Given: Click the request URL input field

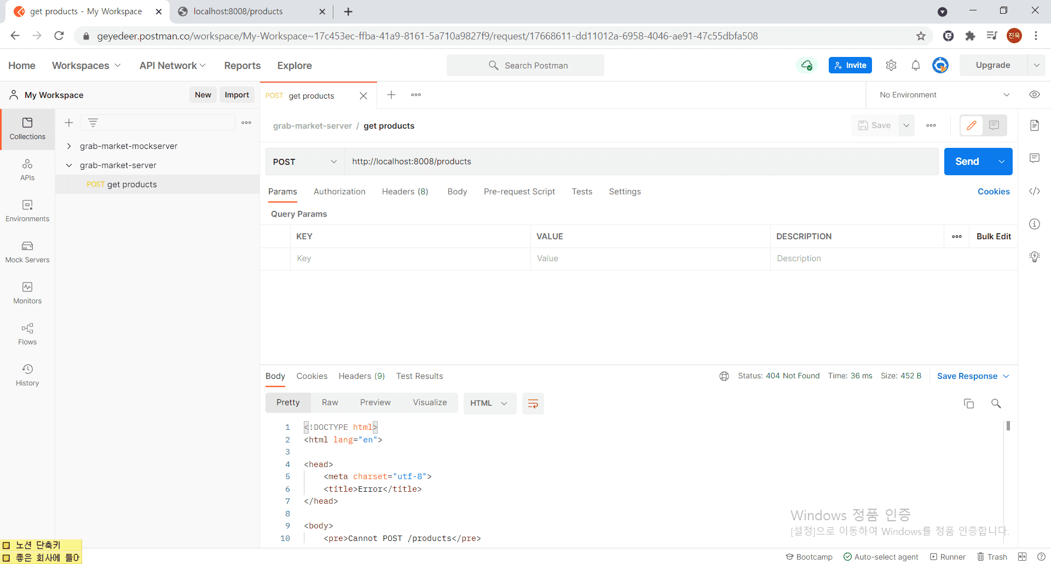Looking at the screenshot, I should [x=642, y=162].
